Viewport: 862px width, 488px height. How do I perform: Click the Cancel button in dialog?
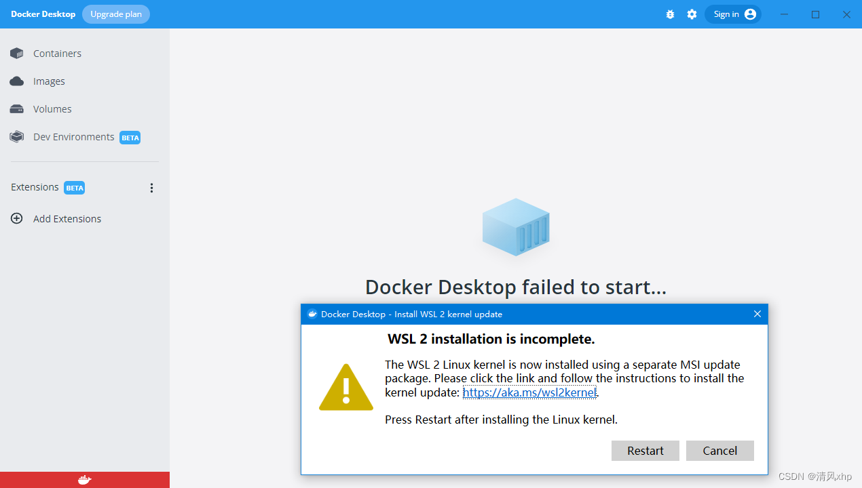[x=720, y=451]
